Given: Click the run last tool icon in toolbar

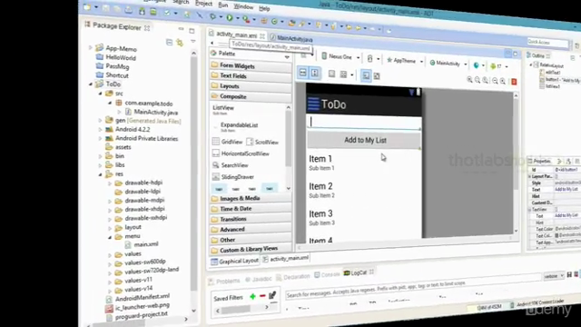Looking at the screenshot, I should pos(246,18).
